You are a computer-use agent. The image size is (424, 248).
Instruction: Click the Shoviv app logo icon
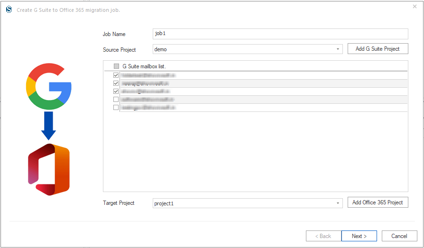click(9, 10)
